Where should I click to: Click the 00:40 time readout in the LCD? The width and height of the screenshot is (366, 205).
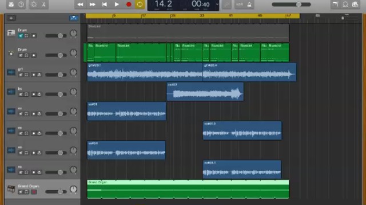coord(201,4)
